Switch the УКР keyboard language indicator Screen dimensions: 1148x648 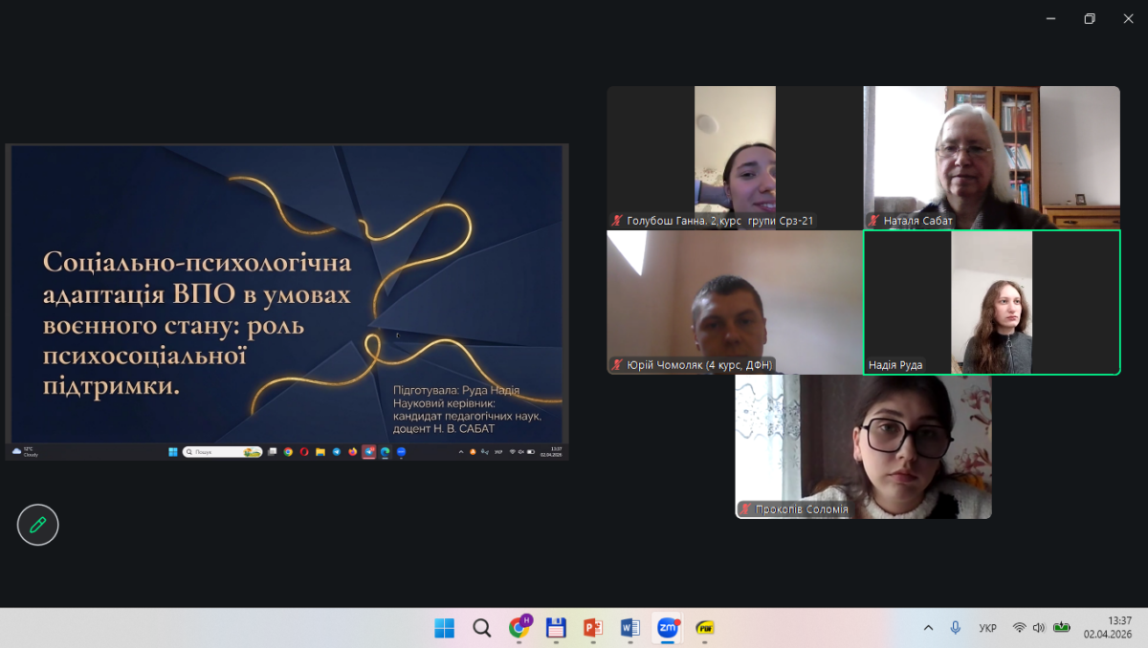tap(987, 628)
